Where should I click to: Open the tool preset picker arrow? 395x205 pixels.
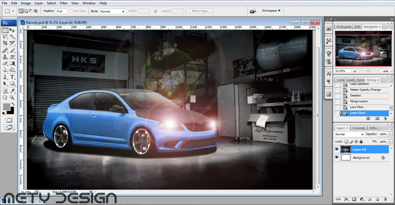tap(13, 11)
